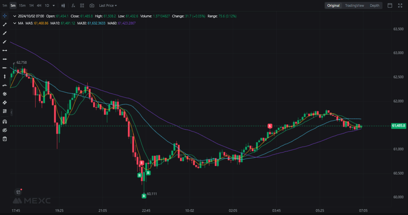Switch to the 15m timeframe
Viewport: 408px width, 215px height.
click(22, 6)
